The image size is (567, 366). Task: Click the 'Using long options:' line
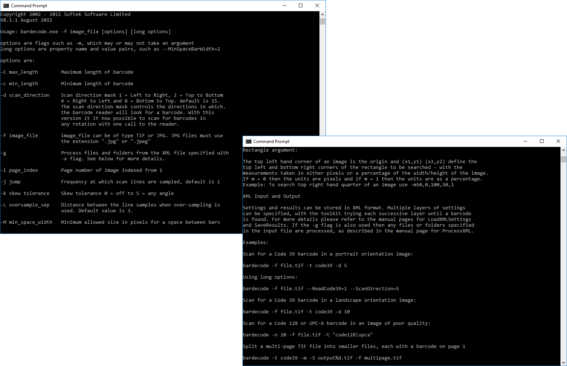click(270, 277)
